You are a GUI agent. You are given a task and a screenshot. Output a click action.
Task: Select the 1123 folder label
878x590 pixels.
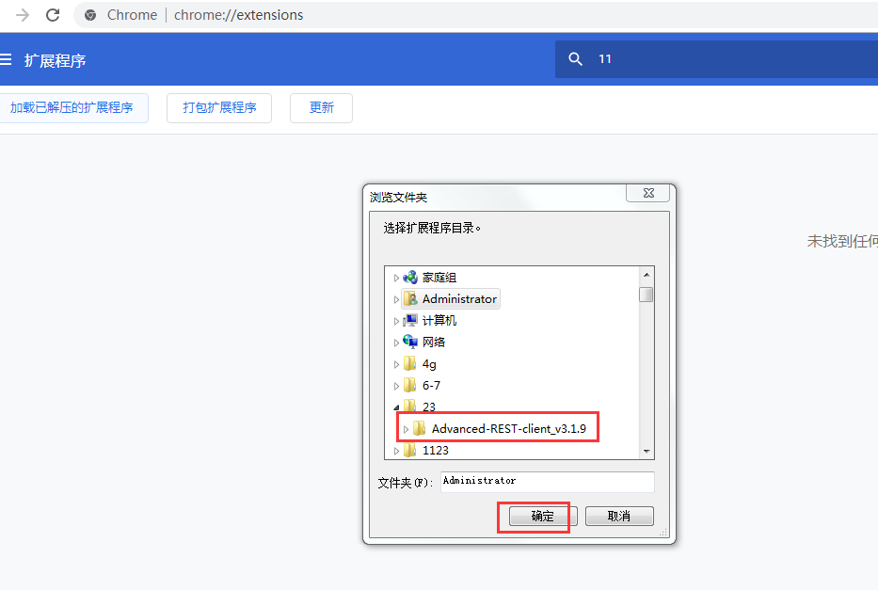pos(436,451)
